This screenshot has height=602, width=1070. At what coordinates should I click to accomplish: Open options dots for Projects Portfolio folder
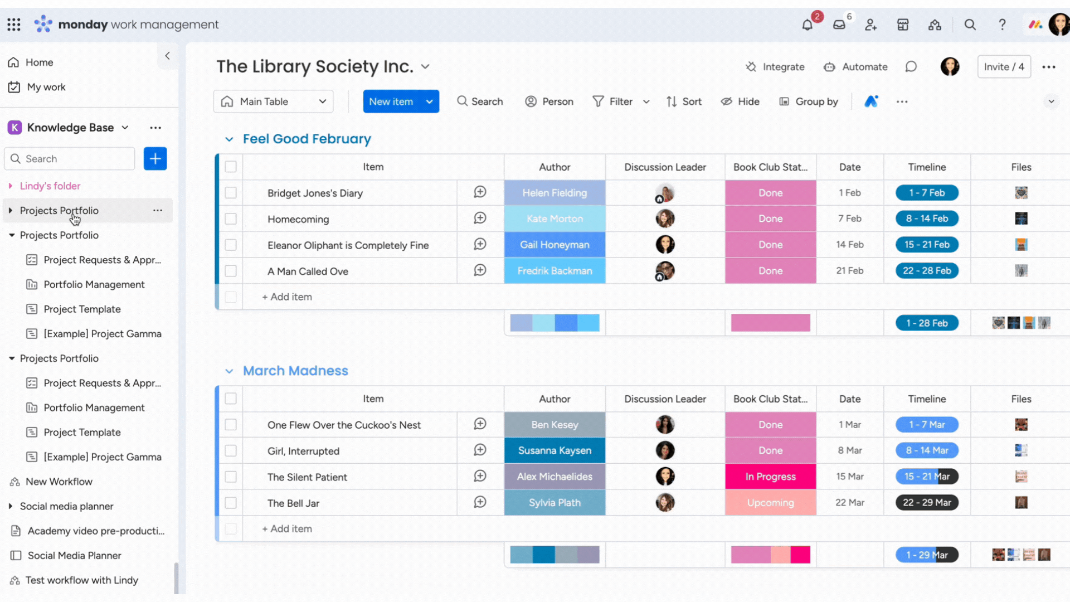(158, 210)
